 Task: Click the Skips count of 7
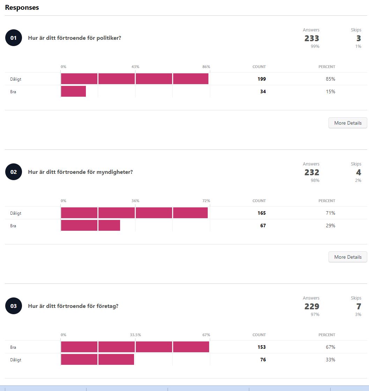point(359,307)
